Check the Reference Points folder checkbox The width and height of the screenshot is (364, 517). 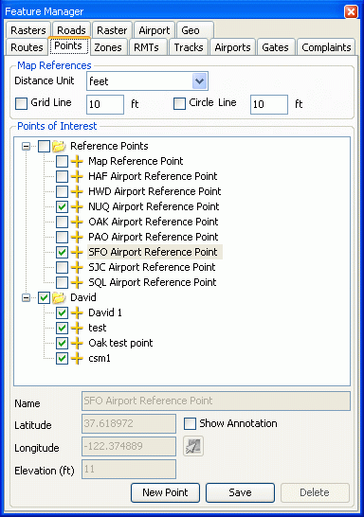(x=44, y=146)
